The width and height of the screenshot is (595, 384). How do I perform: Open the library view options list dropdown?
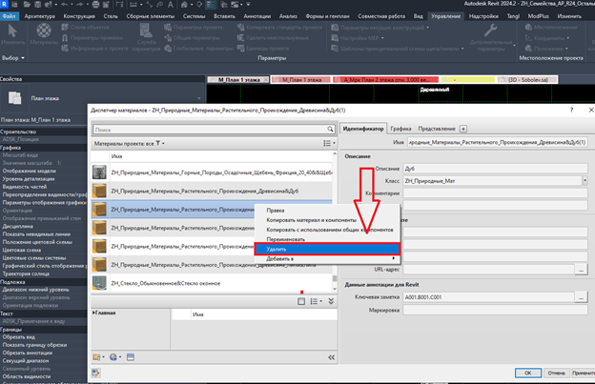(317, 301)
